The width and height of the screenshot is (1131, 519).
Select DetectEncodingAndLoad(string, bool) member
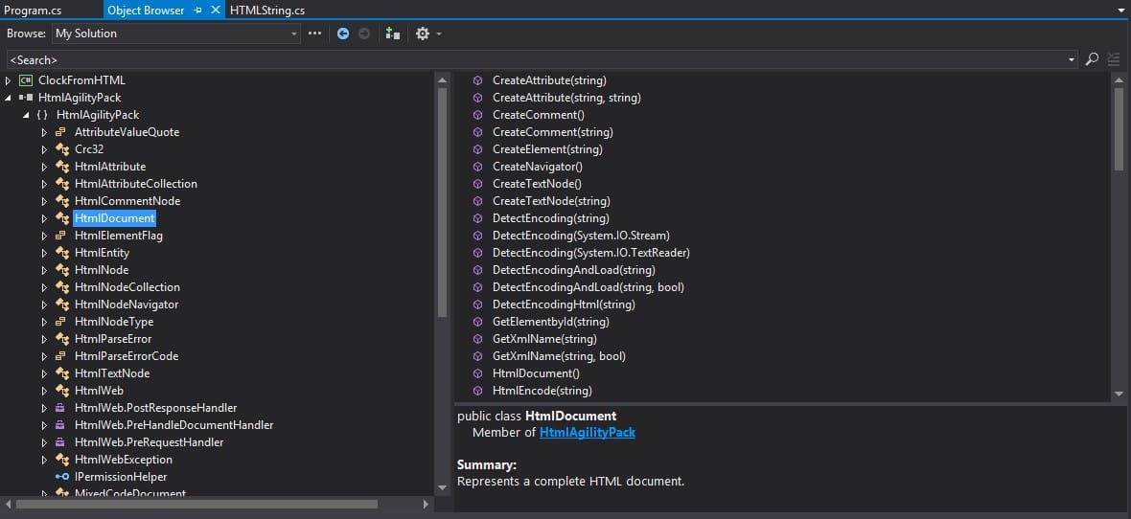[588, 287]
